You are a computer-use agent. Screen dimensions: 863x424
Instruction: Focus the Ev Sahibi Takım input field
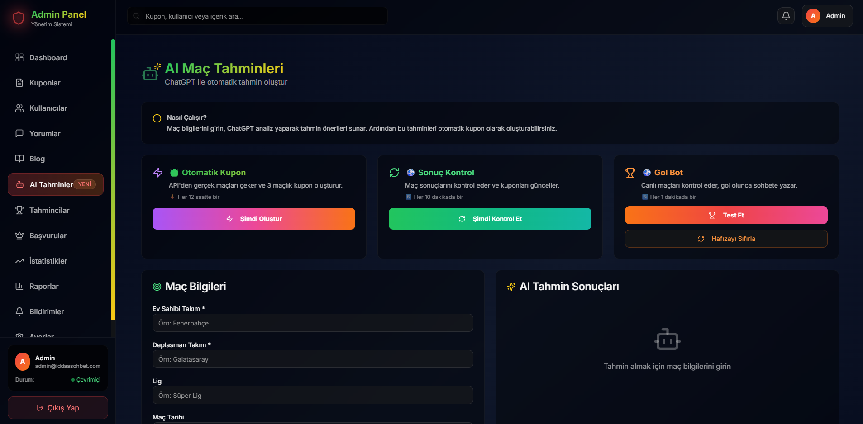(x=313, y=323)
